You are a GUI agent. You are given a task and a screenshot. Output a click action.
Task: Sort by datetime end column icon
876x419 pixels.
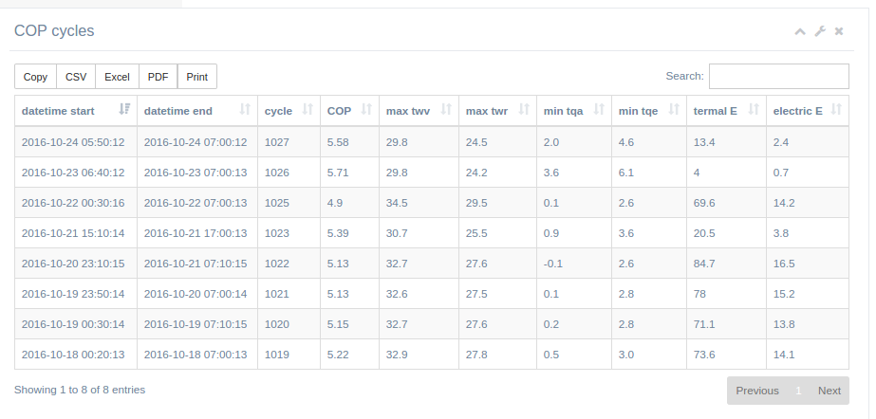tap(245, 109)
